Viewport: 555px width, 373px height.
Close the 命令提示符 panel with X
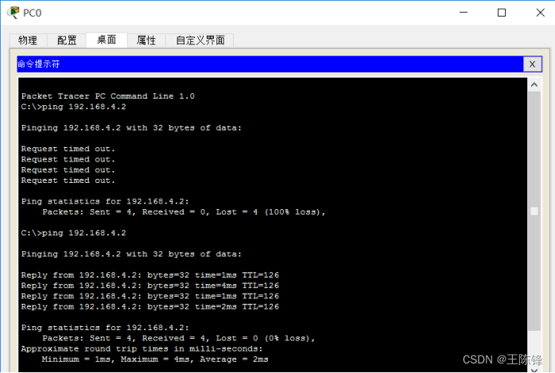tap(532, 64)
